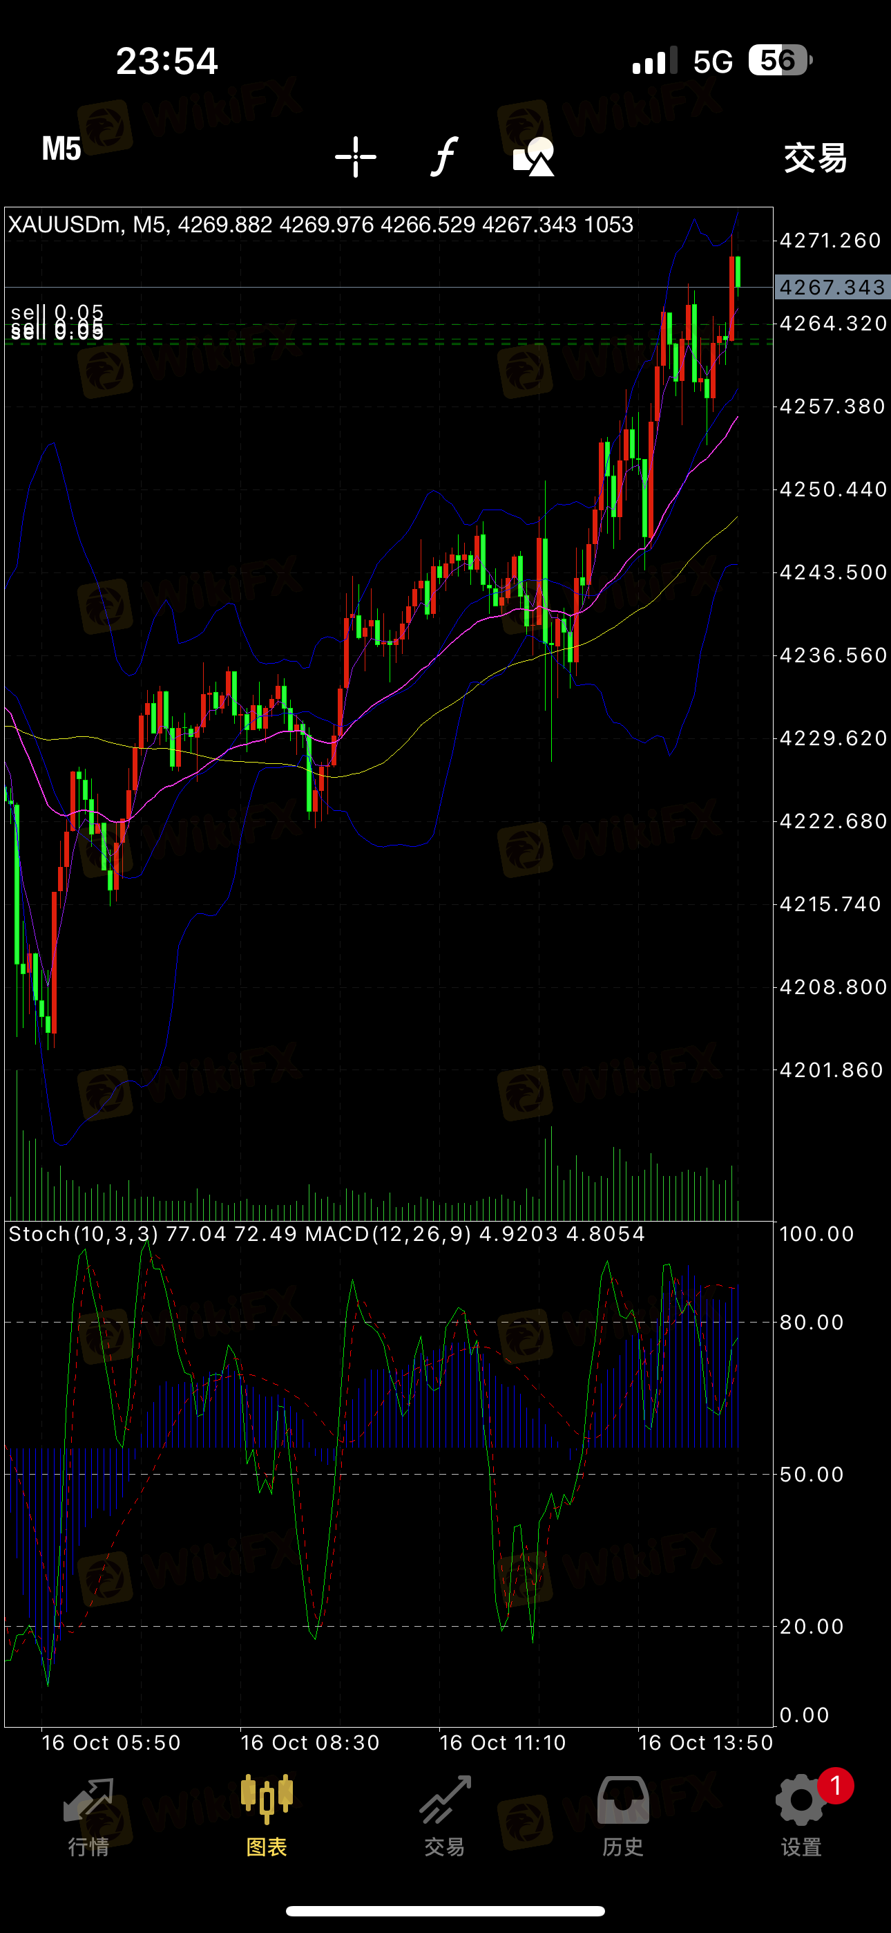This screenshot has height=1933, width=891.
Task: Open the chart objects shapes icon
Action: coord(533,156)
